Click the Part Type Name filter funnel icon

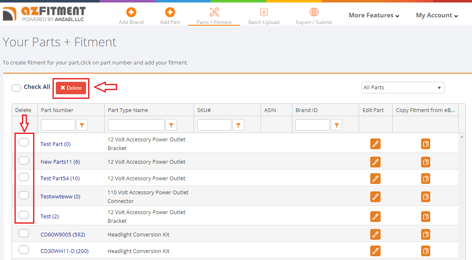coord(171,125)
